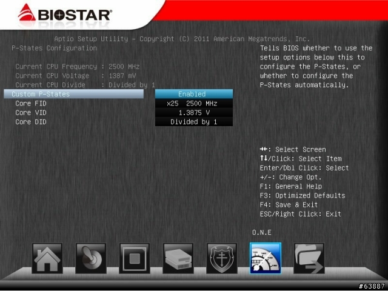Open the Main home icon tab

47,258
